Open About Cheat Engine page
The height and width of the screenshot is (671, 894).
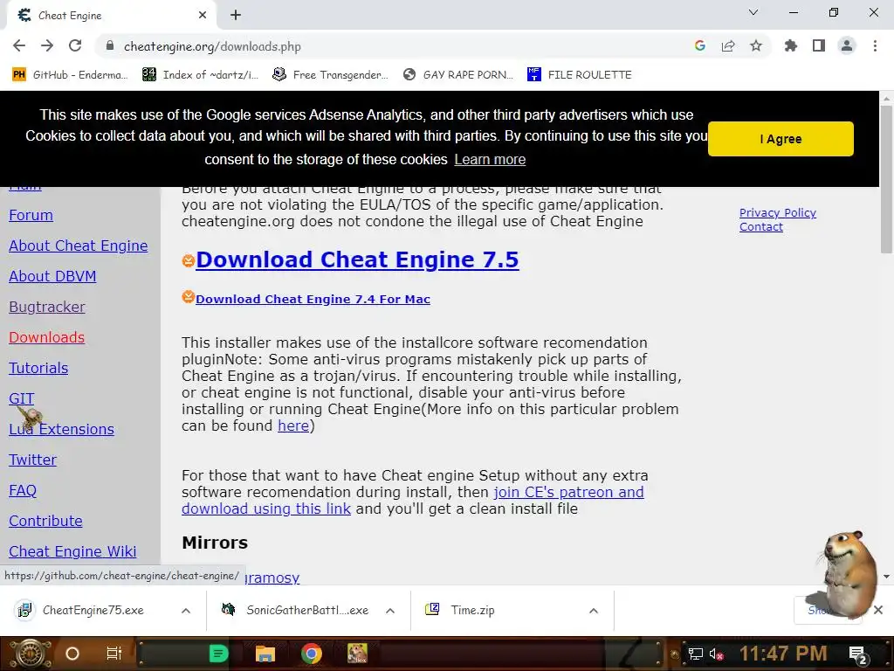78,246
